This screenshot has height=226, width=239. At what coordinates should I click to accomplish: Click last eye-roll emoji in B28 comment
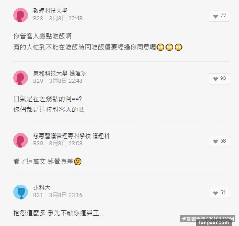[x=179, y=47]
